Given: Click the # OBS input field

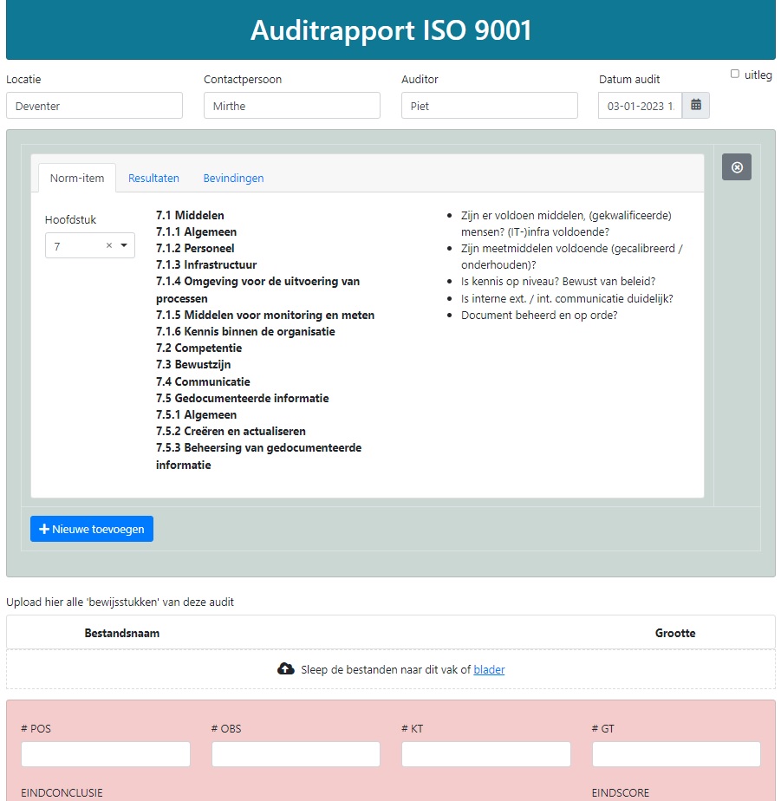Looking at the screenshot, I should [x=295, y=753].
